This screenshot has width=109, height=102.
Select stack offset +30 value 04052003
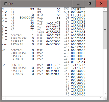78,47
